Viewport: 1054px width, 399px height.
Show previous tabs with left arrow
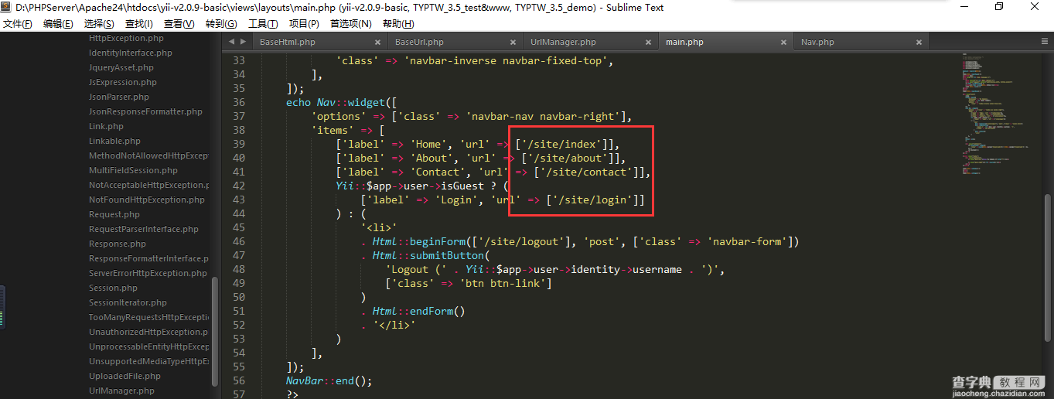pyautogui.click(x=230, y=43)
